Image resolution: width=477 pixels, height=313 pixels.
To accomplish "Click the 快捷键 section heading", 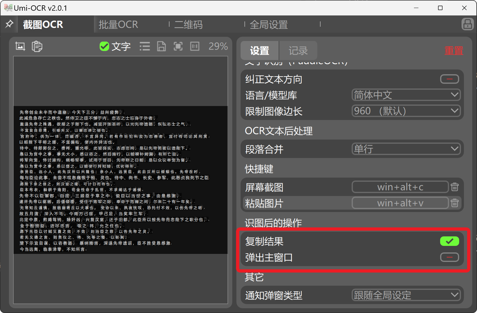I will (259, 169).
